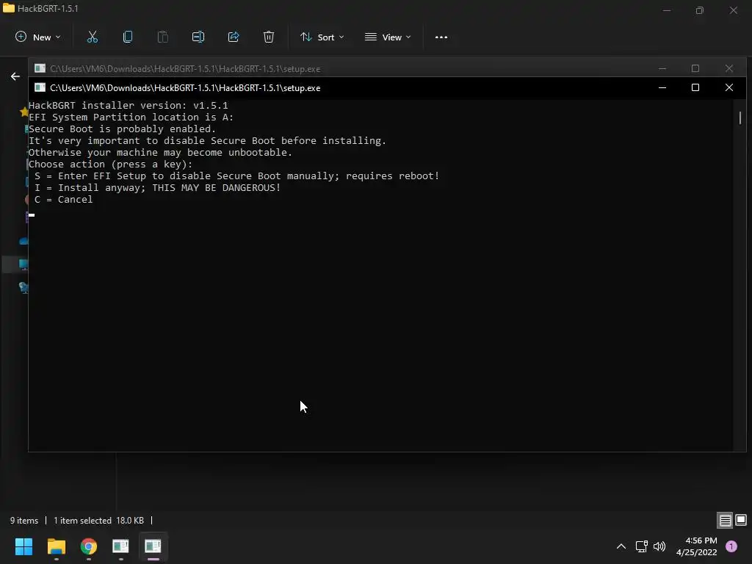
Task: Click 'Secure Boot is probably enabled.' text
Action: pyautogui.click(x=123, y=129)
